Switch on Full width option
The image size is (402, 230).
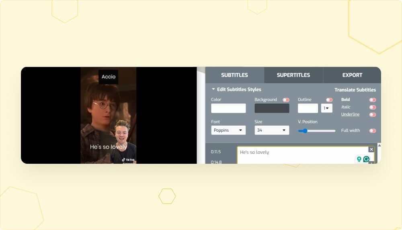tap(373, 130)
